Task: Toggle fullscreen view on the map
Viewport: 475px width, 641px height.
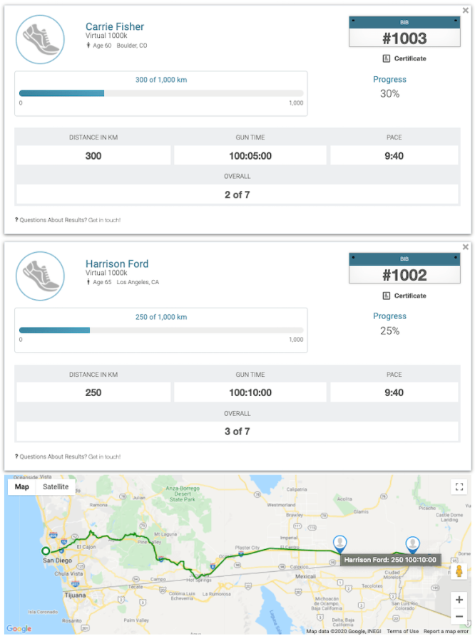Action: [x=459, y=486]
